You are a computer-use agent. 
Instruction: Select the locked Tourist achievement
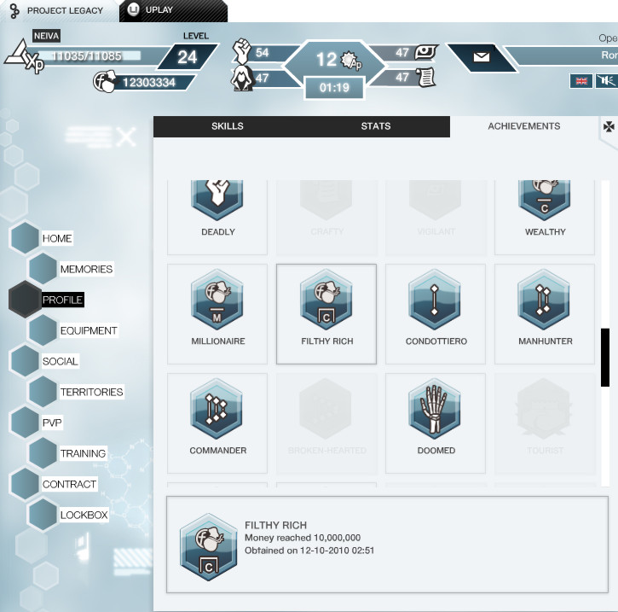[545, 423]
